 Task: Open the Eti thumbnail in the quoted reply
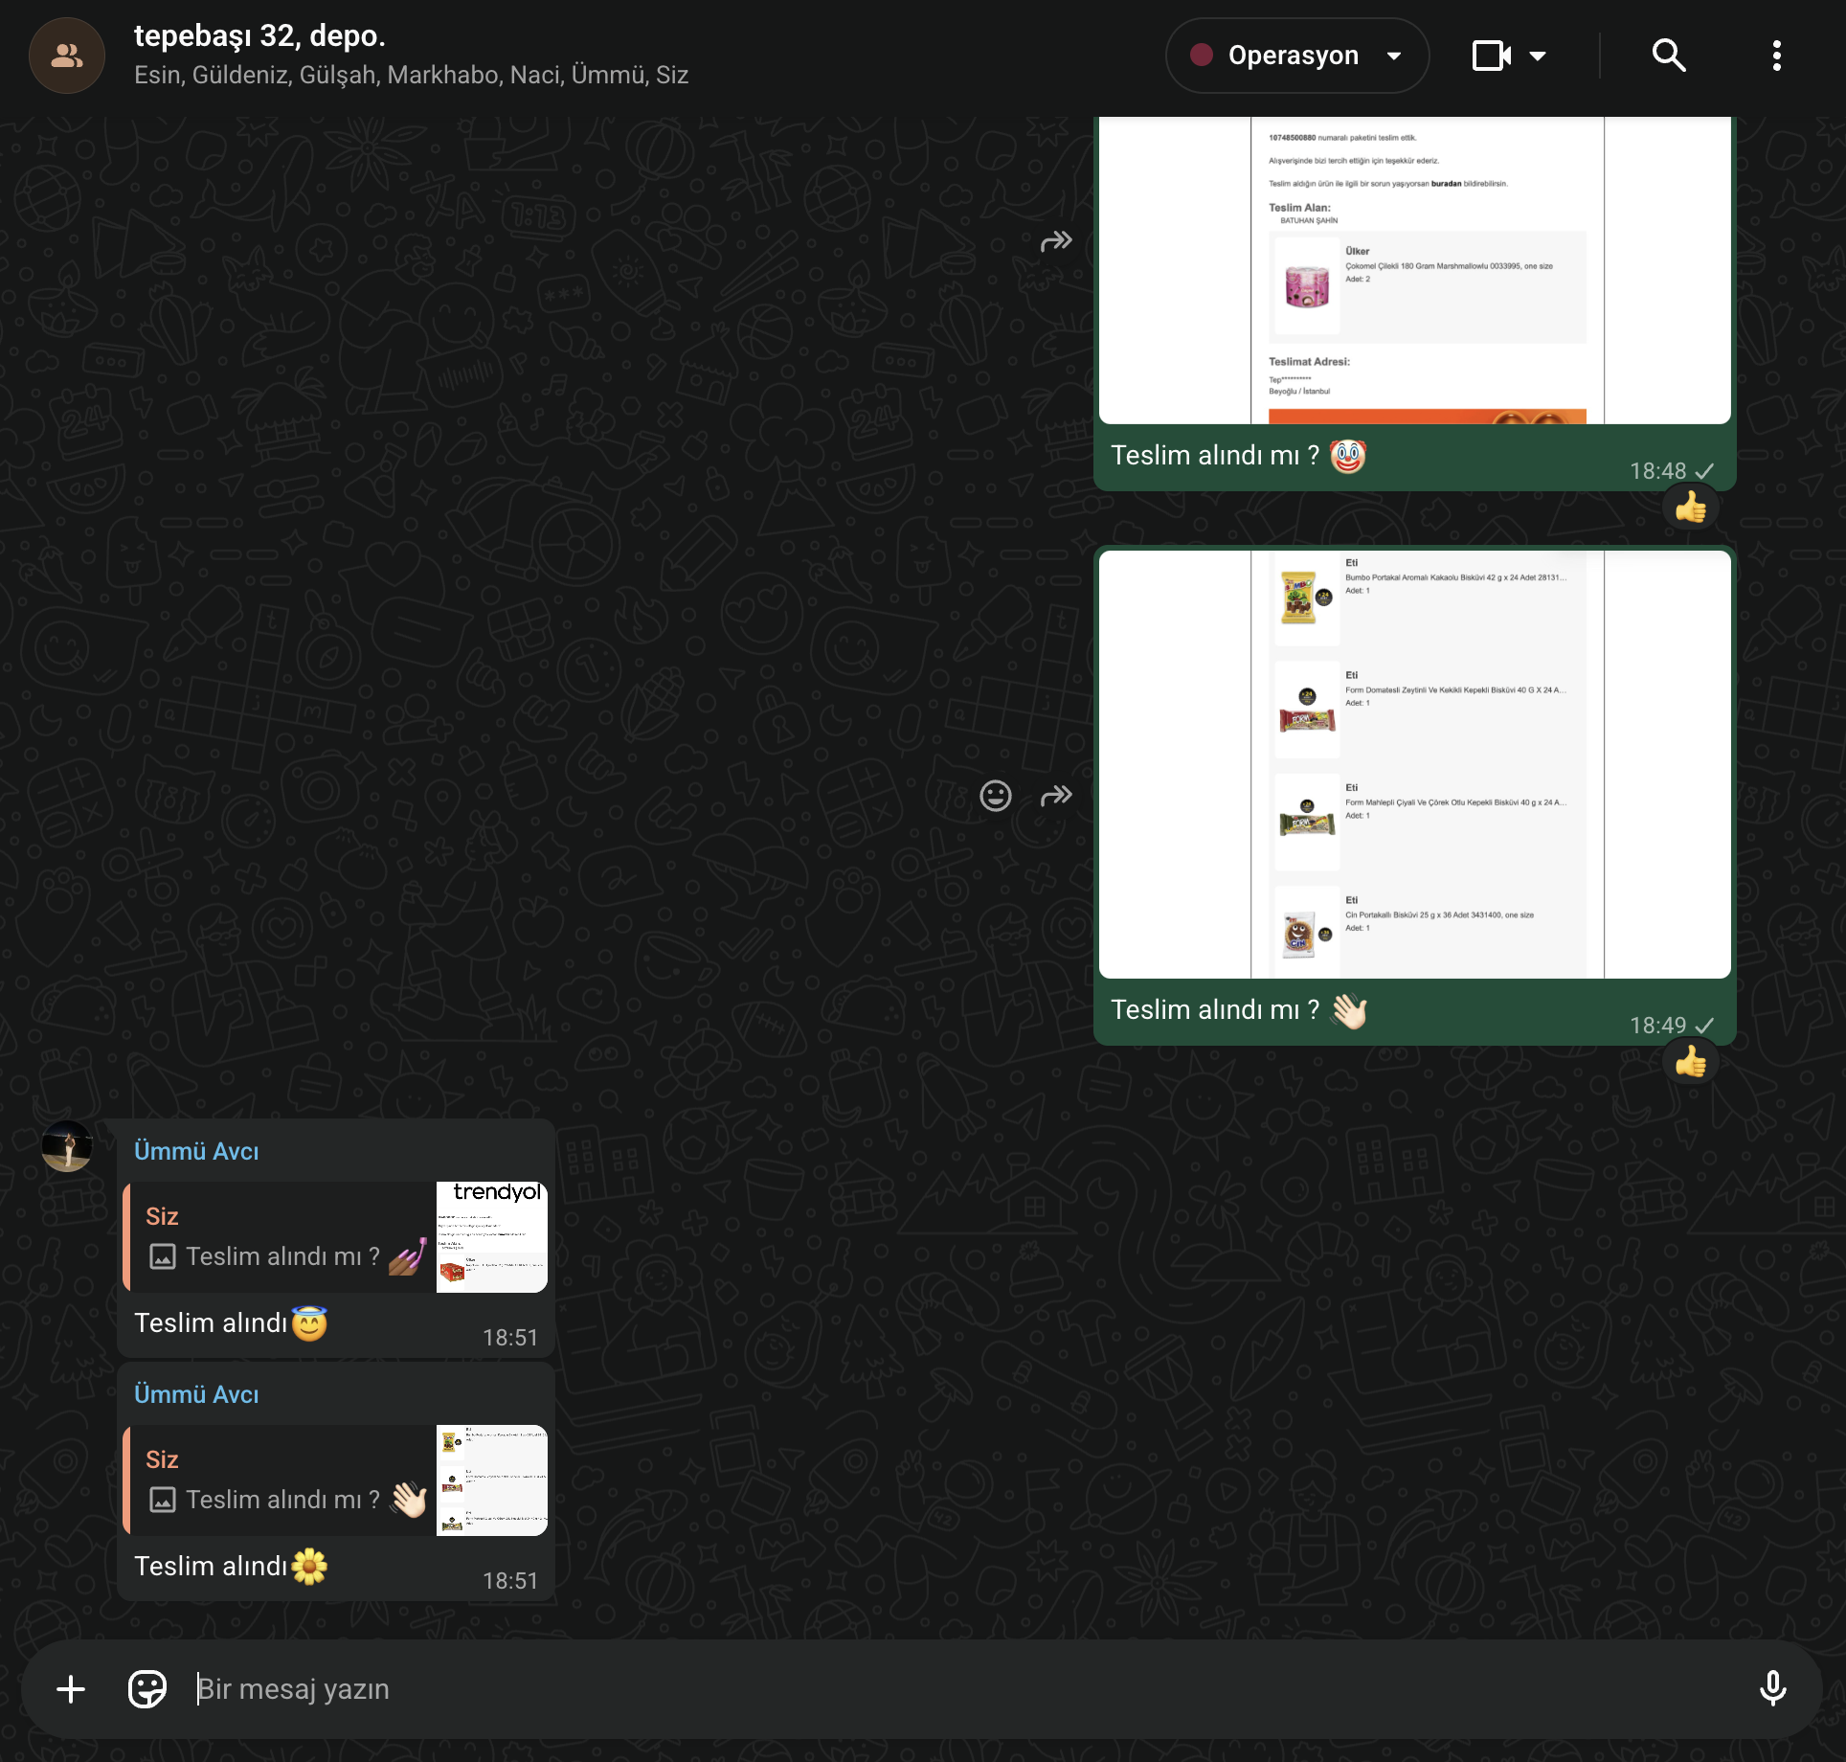click(x=492, y=1480)
